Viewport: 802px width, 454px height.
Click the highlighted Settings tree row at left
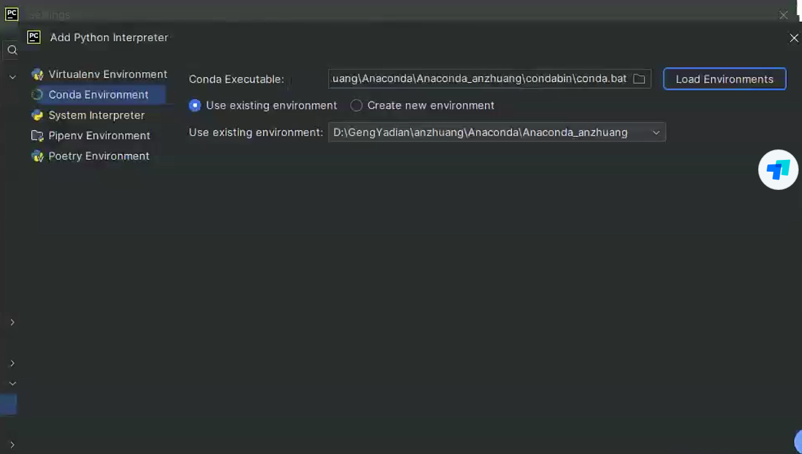pos(9,404)
